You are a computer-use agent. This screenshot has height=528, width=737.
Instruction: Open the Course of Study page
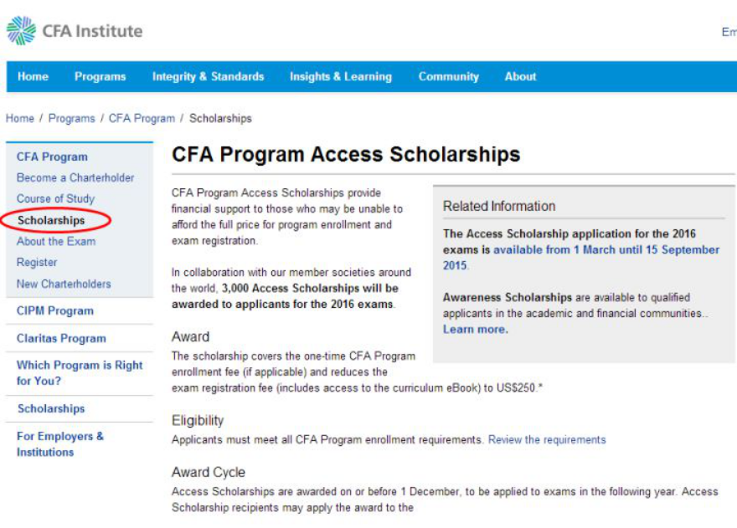55,199
